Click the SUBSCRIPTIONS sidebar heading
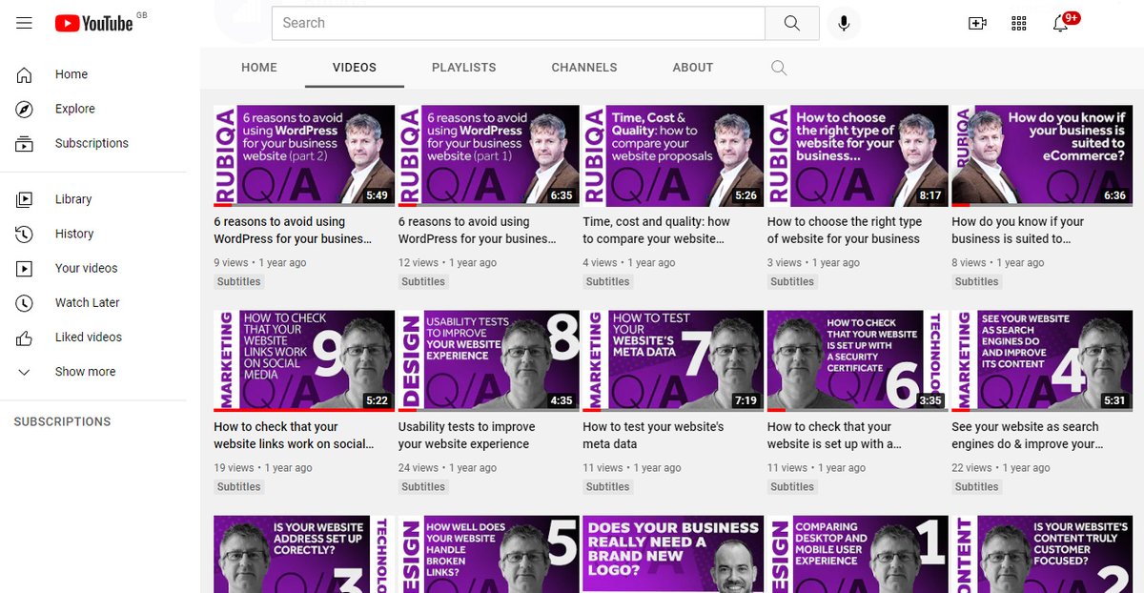This screenshot has height=593, width=1144. point(62,421)
